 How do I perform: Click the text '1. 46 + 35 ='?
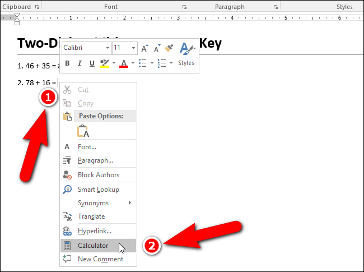point(37,66)
